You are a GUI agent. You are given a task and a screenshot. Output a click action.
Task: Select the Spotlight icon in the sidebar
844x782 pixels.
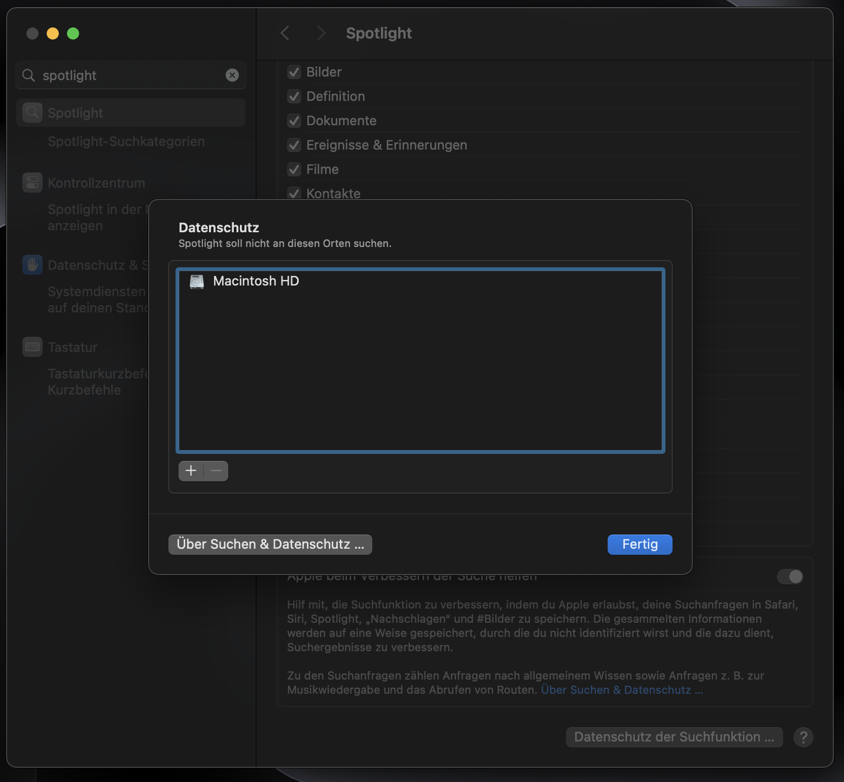pyautogui.click(x=32, y=113)
